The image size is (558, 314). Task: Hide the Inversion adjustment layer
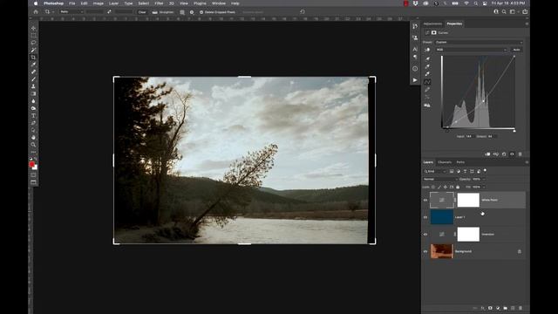point(425,235)
